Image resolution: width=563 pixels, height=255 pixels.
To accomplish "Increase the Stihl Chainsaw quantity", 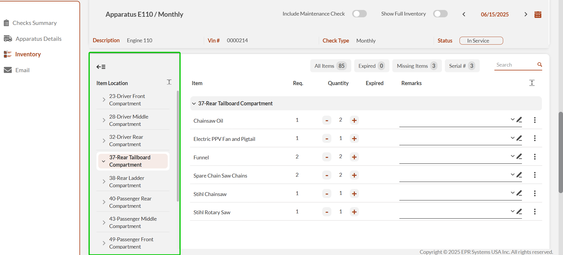I will point(354,194).
